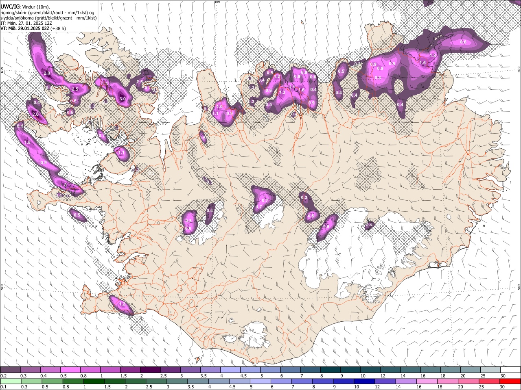
Task: Pick the pale gray 25–30 snow scale swatch
Action: tap(491, 370)
